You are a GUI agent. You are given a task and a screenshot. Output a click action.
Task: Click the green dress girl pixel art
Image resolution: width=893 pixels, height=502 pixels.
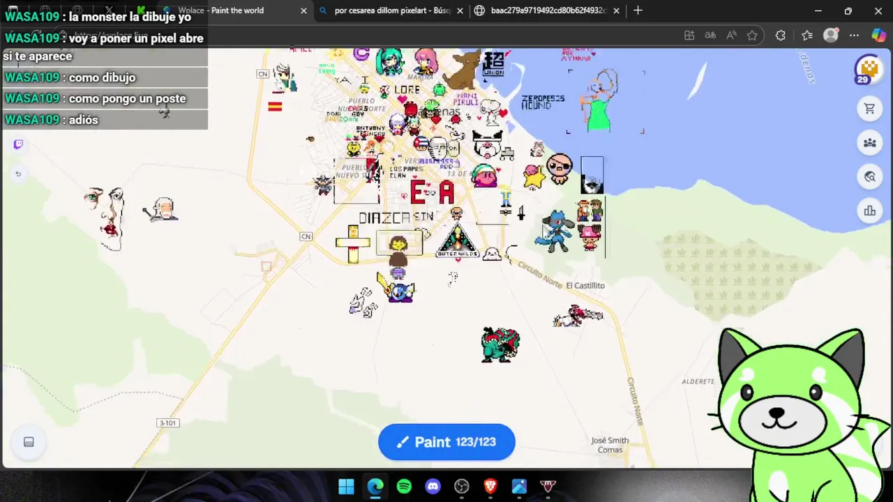click(x=600, y=102)
